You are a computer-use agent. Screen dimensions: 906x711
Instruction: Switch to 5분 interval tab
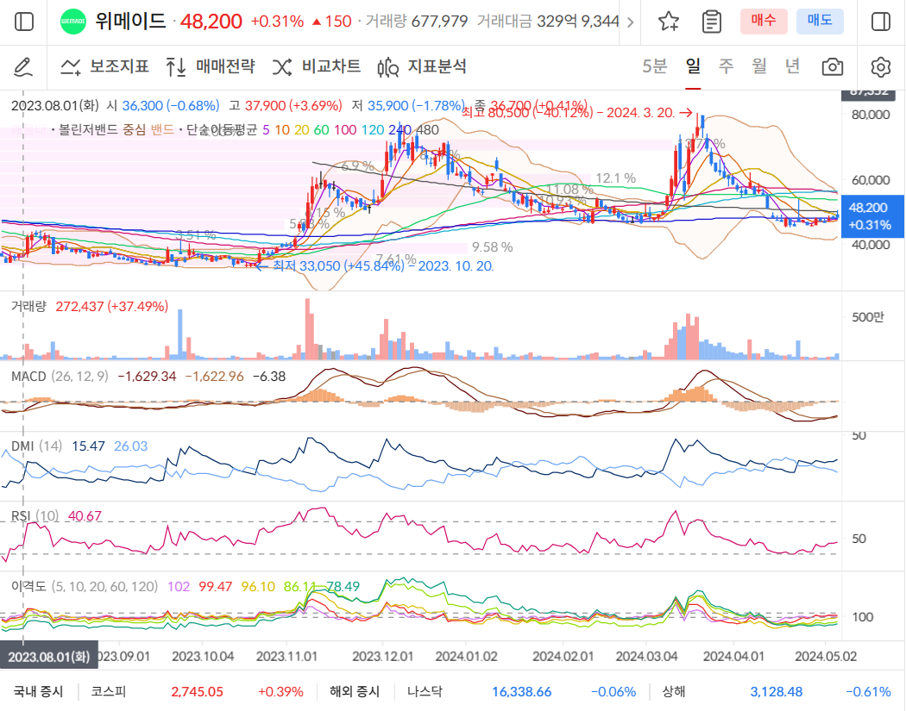pyautogui.click(x=655, y=66)
